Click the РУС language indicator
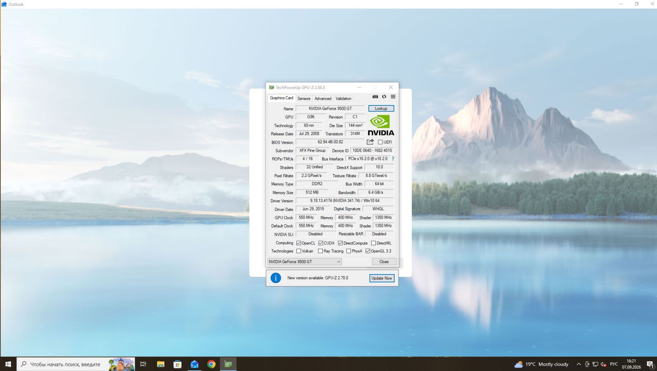 pyautogui.click(x=614, y=364)
